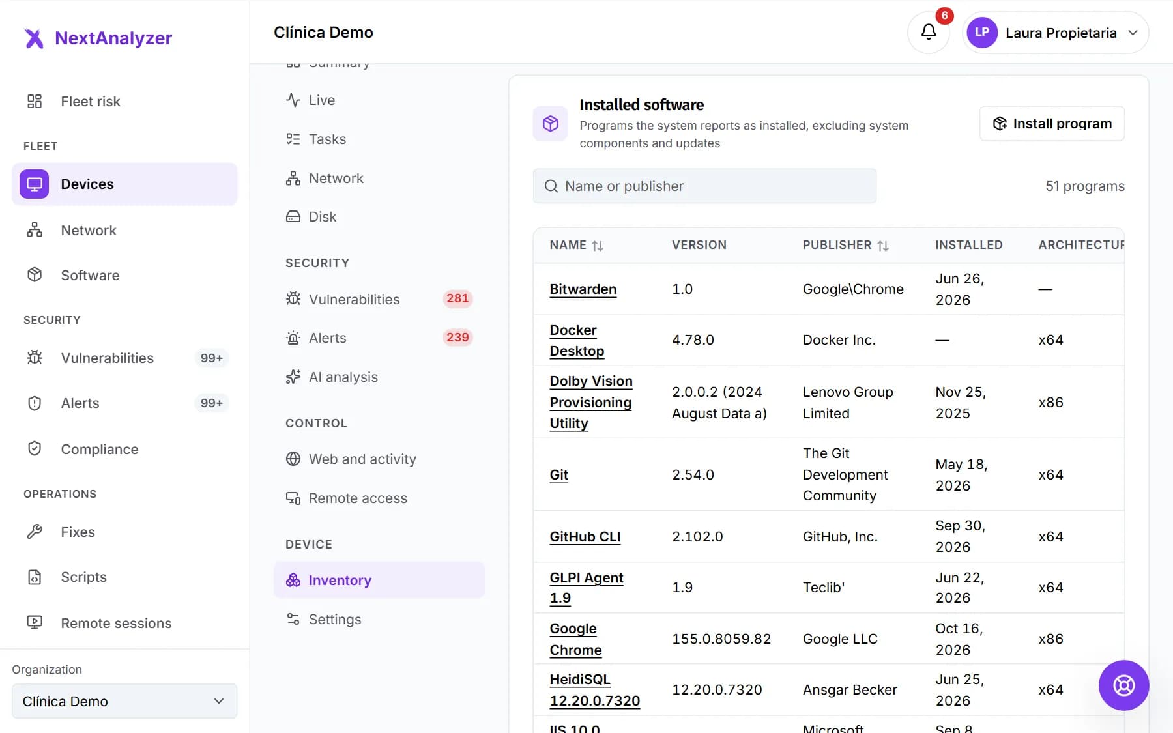Viewport: 1173px width, 733px height.
Task: Click the Compliance shield icon
Action: point(35,449)
